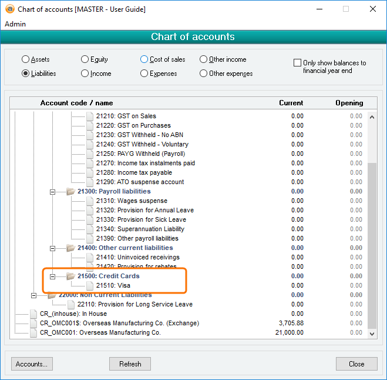Enable Only show balances to financial year end
This screenshot has height=380, width=387.
(298, 63)
